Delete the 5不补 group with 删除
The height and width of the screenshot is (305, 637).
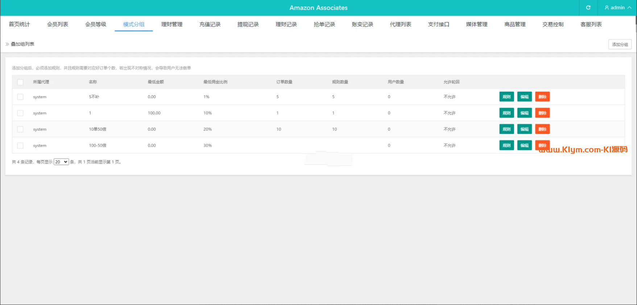pos(542,97)
